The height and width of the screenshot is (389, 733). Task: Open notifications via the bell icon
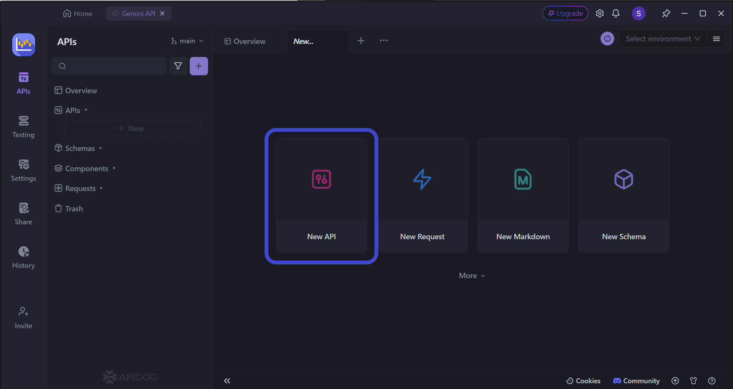(x=615, y=13)
